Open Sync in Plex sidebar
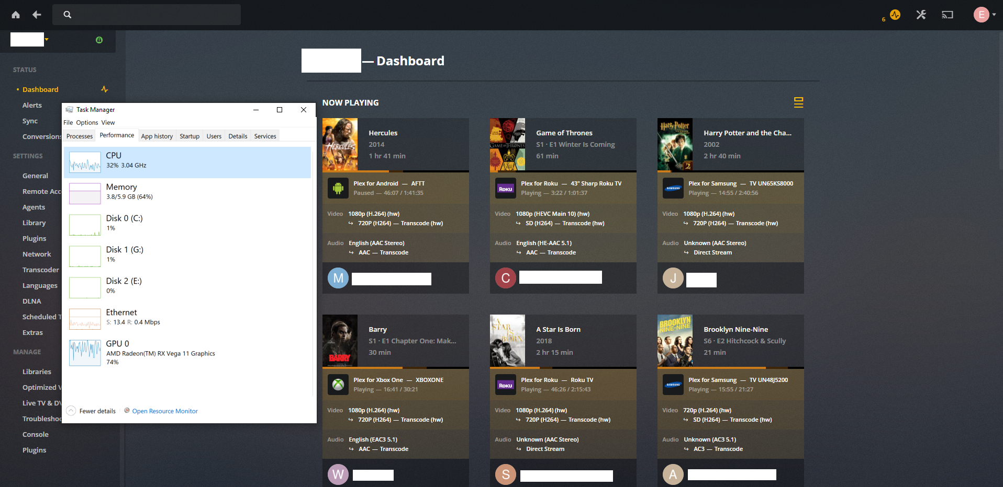 30,121
